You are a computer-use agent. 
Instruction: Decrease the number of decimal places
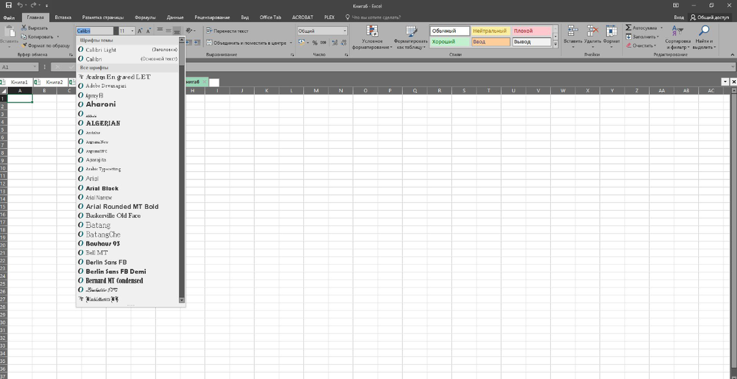[343, 42]
